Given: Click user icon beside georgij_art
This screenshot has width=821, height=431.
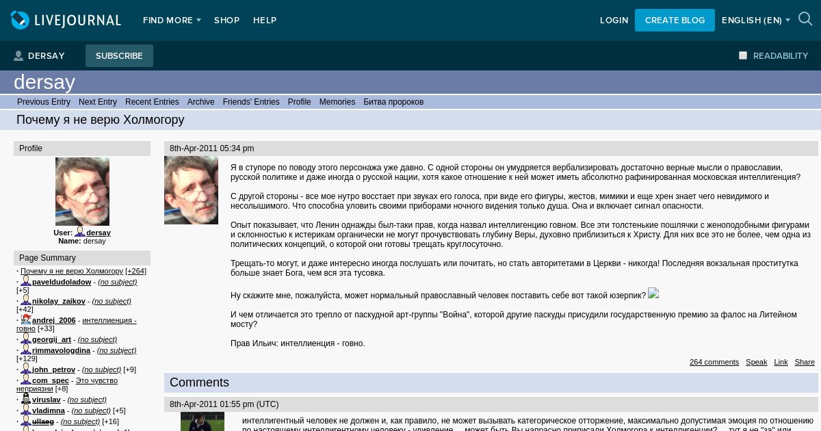Looking at the screenshot, I should pyautogui.click(x=26, y=339).
